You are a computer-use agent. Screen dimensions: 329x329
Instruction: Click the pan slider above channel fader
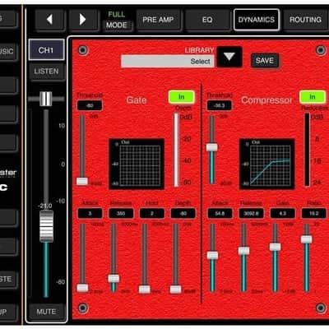coord(46,99)
